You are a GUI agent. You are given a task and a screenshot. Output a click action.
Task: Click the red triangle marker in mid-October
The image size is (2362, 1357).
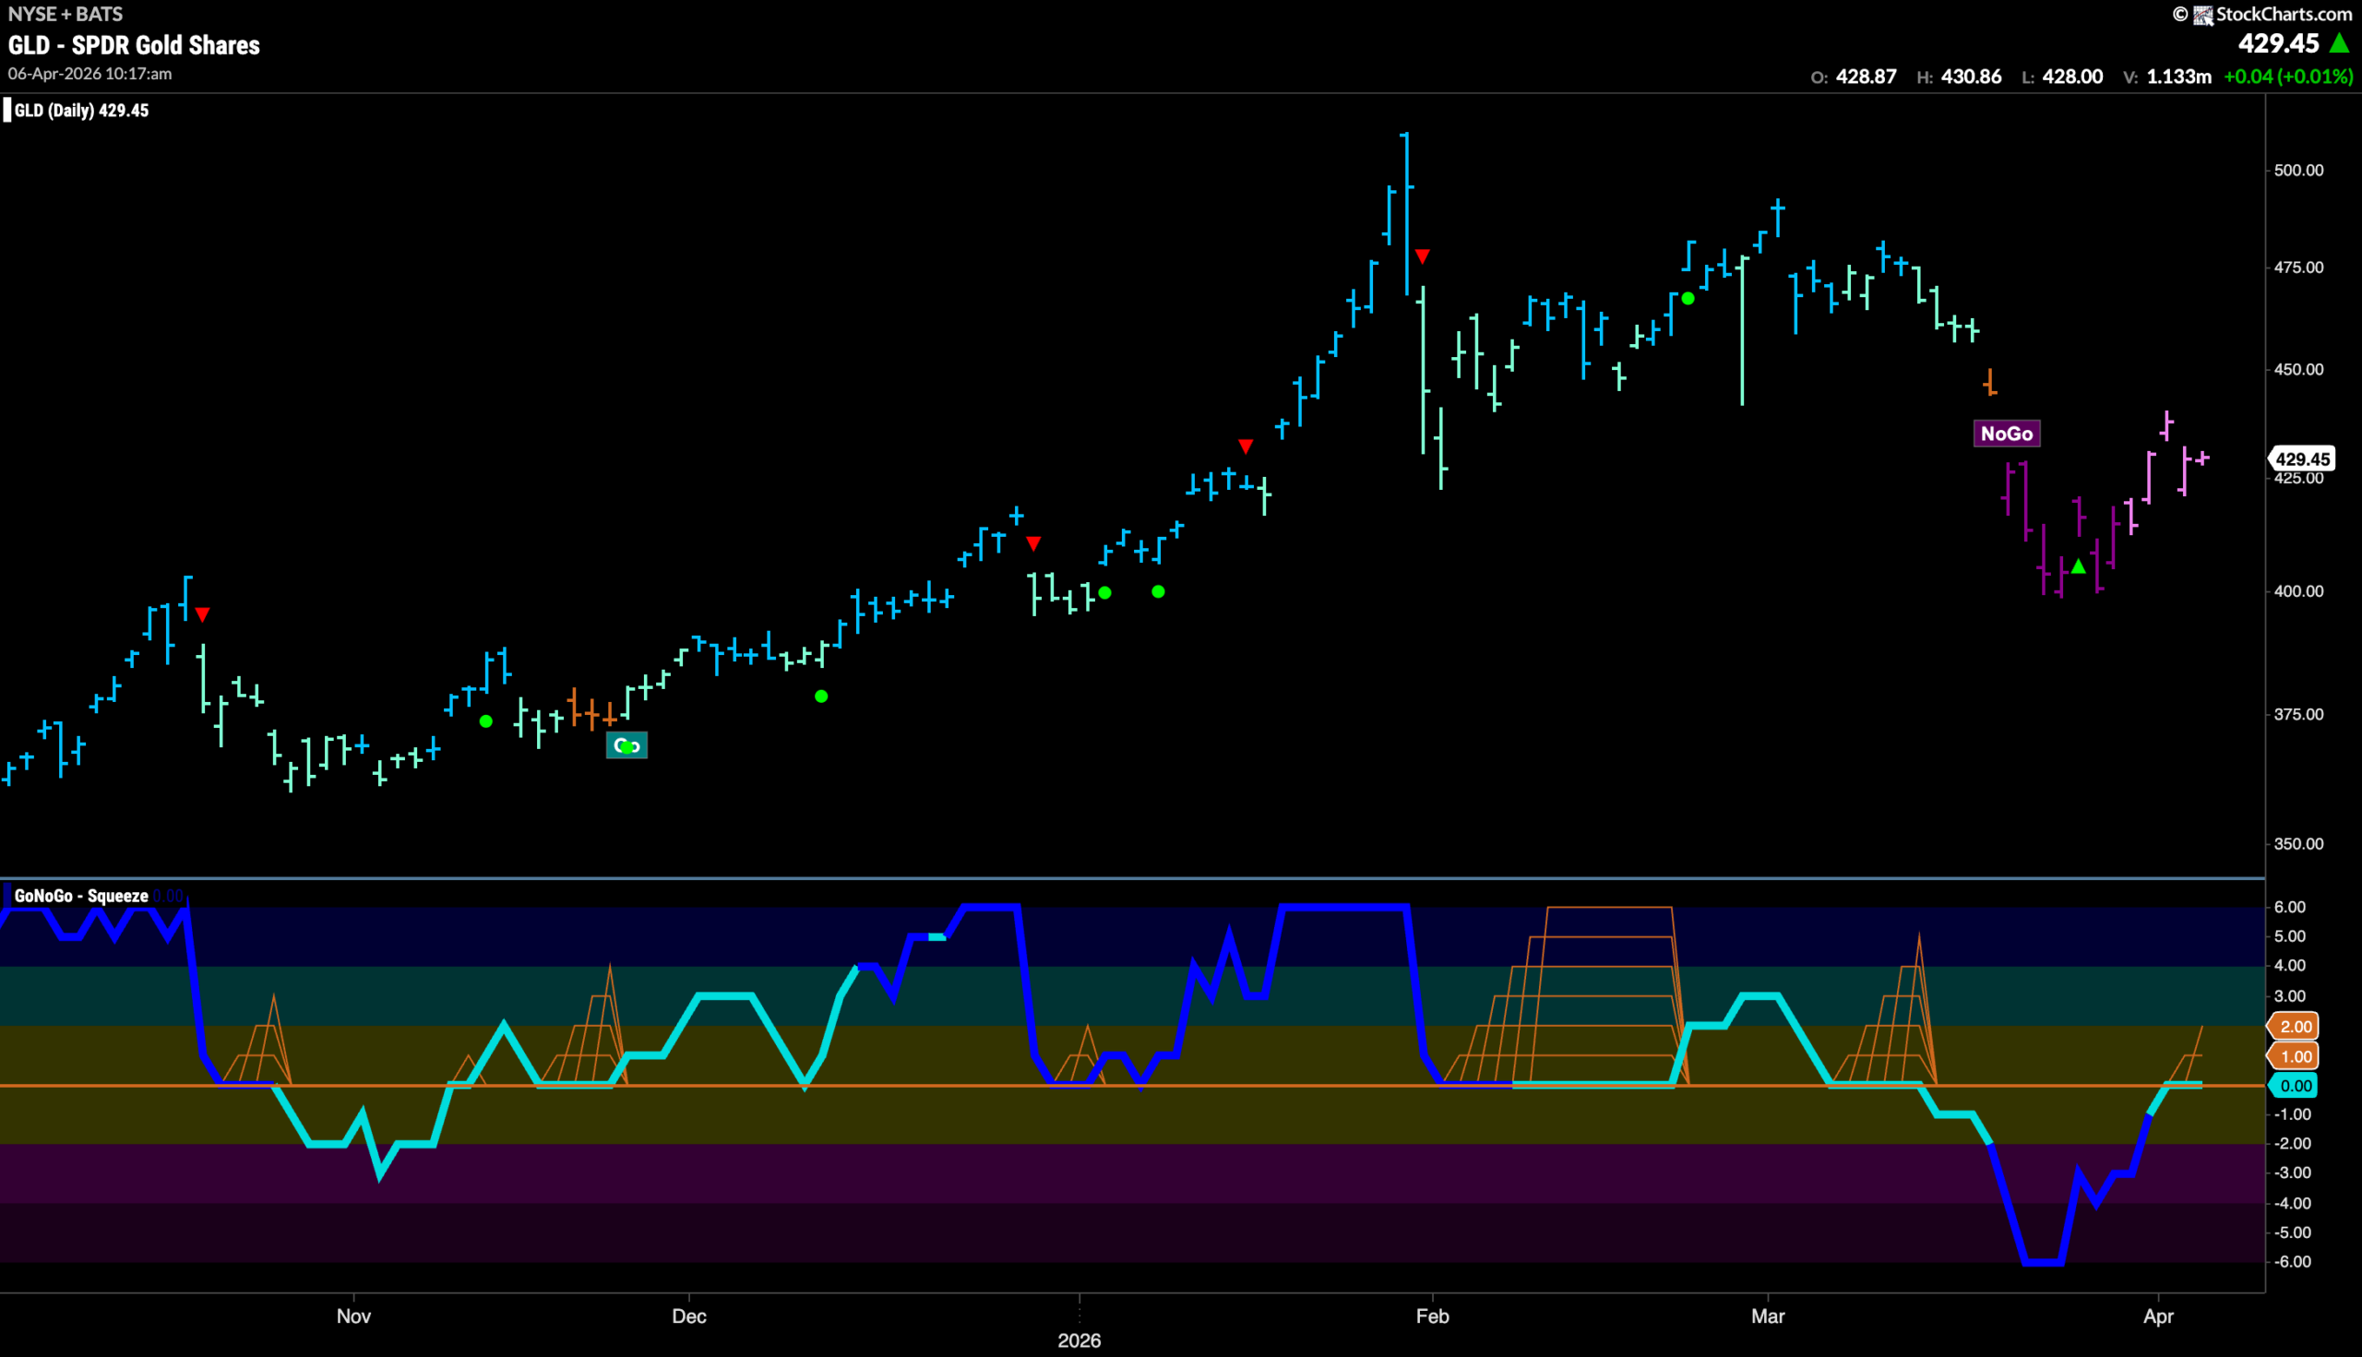tap(202, 615)
